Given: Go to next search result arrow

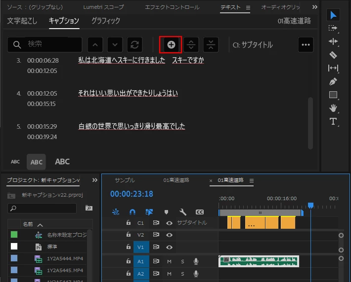Looking at the screenshot, I should pos(115,45).
